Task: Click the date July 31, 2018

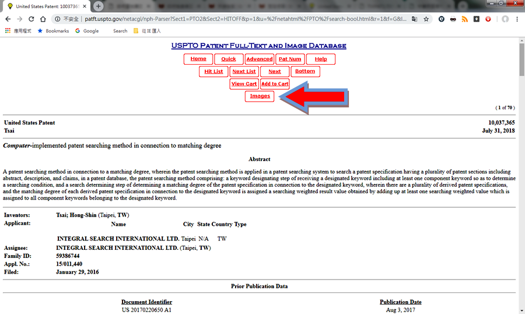Action: [498, 131]
